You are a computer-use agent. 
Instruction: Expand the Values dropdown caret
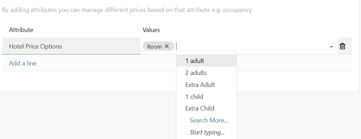[331, 47]
